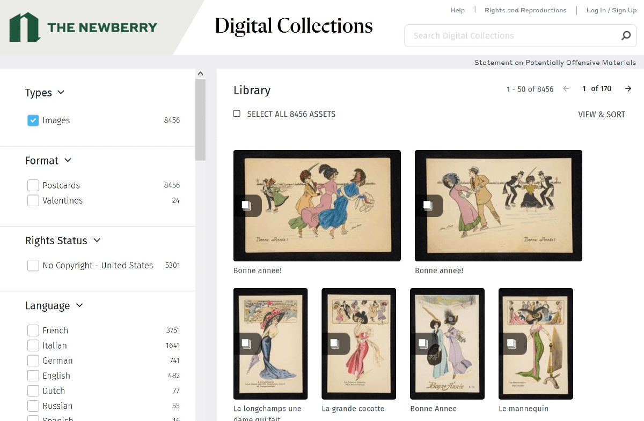Click the previous page arrow
644x421 pixels.
pyautogui.click(x=566, y=89)
